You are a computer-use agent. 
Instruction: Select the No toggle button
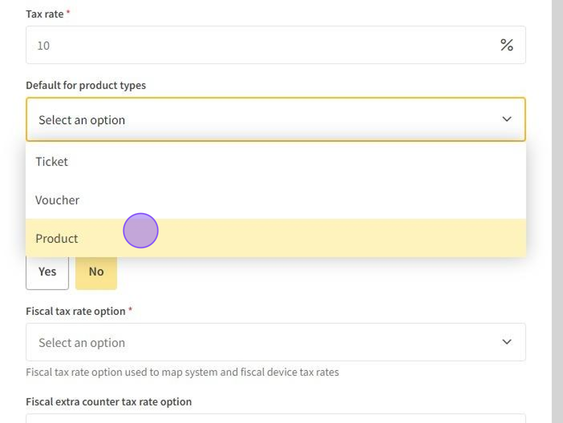coord(96,272)
